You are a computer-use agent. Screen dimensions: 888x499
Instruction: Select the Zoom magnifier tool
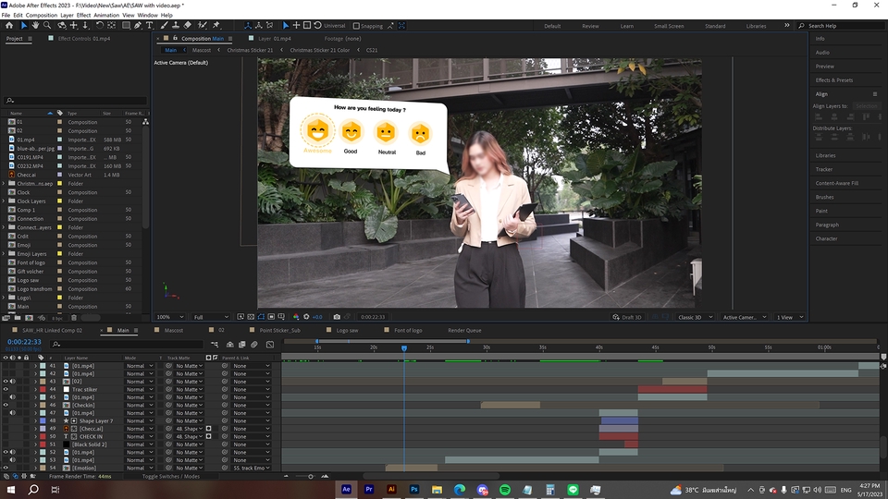pyautogui.click(x=47, y=26)
